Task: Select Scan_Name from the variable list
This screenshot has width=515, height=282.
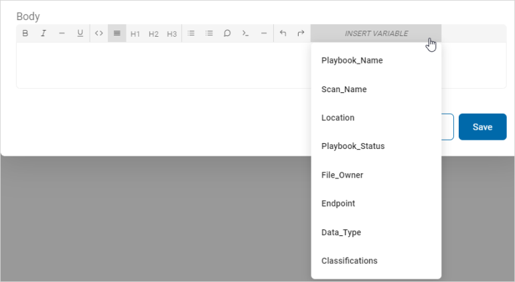Action: (x=344, y=89)
